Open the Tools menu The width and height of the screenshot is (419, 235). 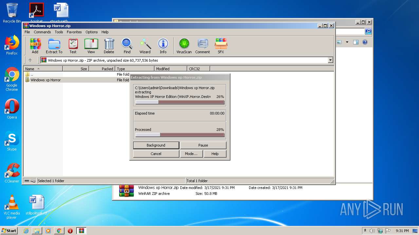point(59,32)
